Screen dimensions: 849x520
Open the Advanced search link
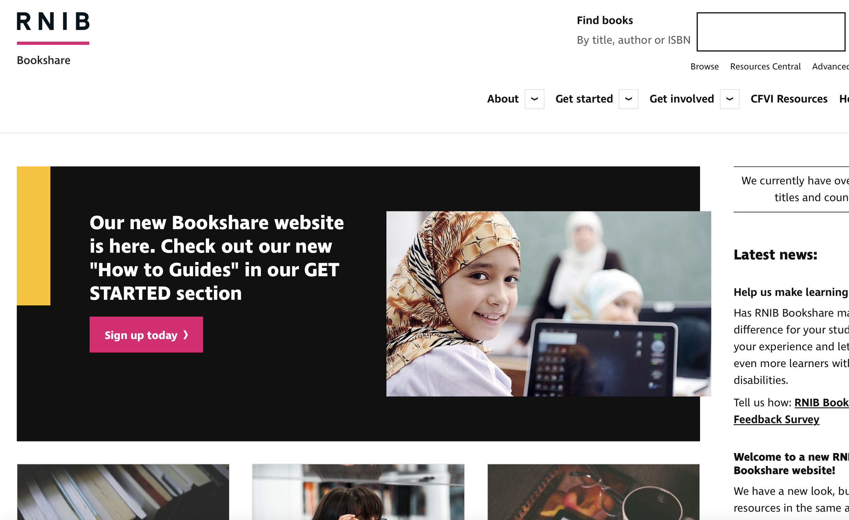pyautogui.click(x=830, y=67)
